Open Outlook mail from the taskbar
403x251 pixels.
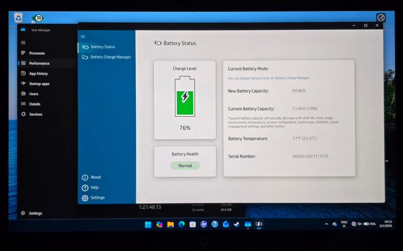226,225
